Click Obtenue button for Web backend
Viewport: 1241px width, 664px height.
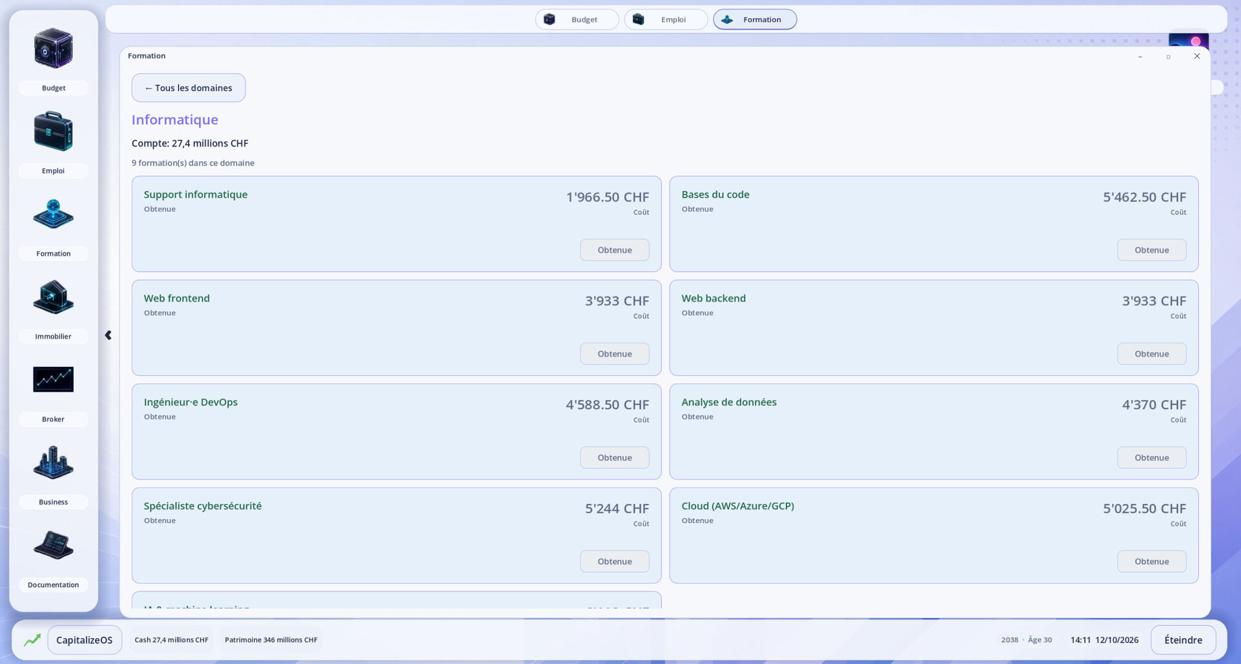[1152, 354]
